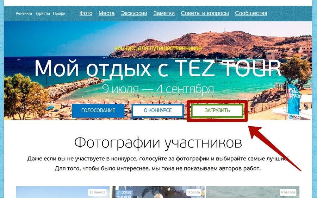Viewport: 317px width, 198px height.
Task: Go to Заметки in navigation
Action: (164, 13)
